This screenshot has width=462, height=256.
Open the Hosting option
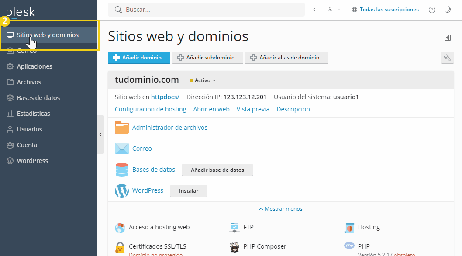pyautogui.click(x=369, y=228)
